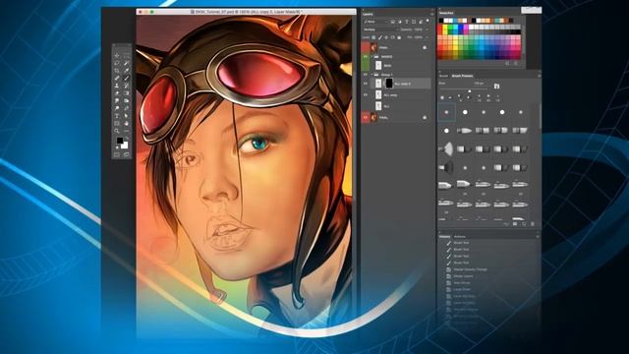Filter layers by pixel layer type
The width and height of the screenshot is (629, 354).
(x=393, y=22)
